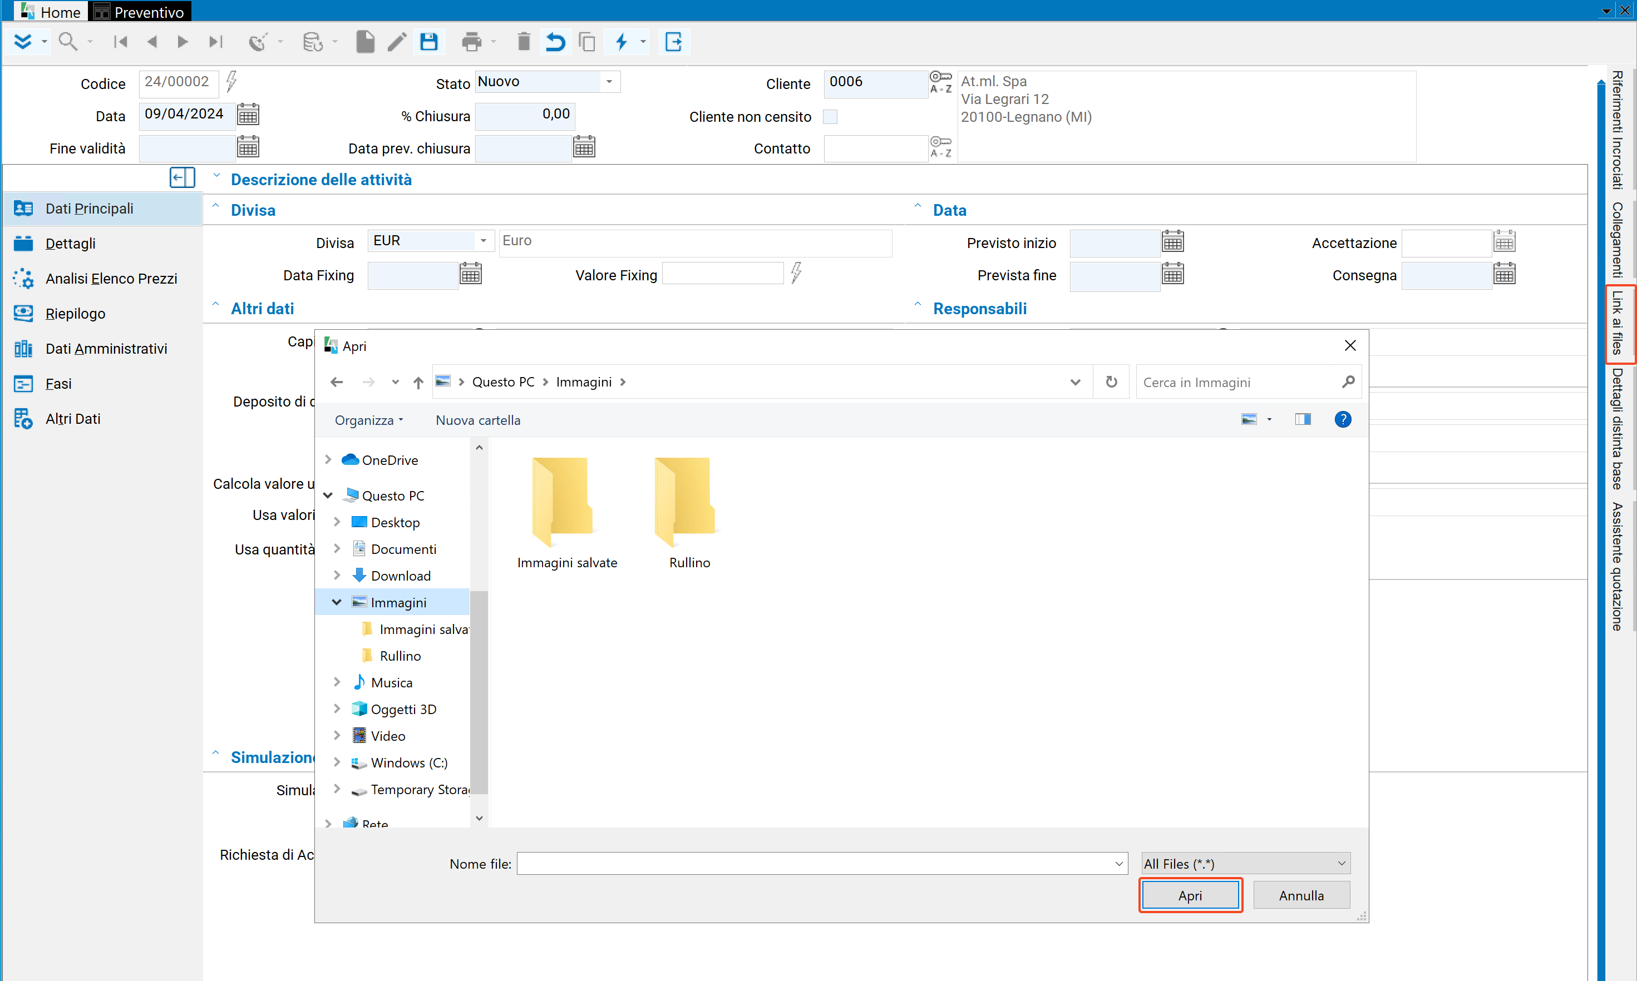
Task: Expand OneDrive tree node
Action: tap(328, 459)
